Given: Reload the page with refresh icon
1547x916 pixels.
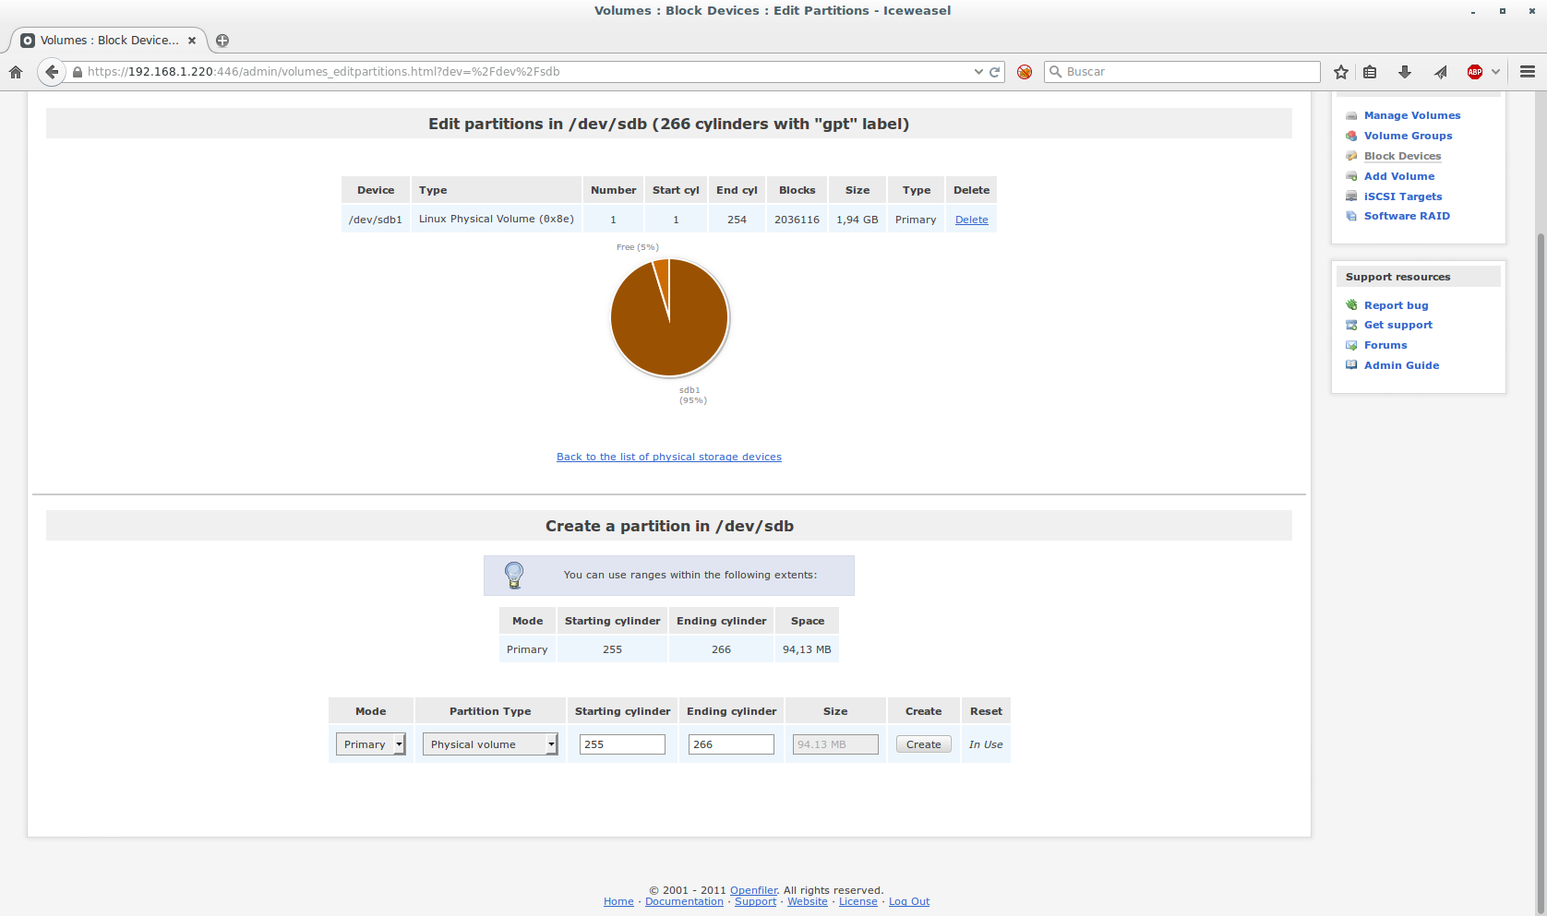Looking at the screenshot, I should tap(995, 72).
